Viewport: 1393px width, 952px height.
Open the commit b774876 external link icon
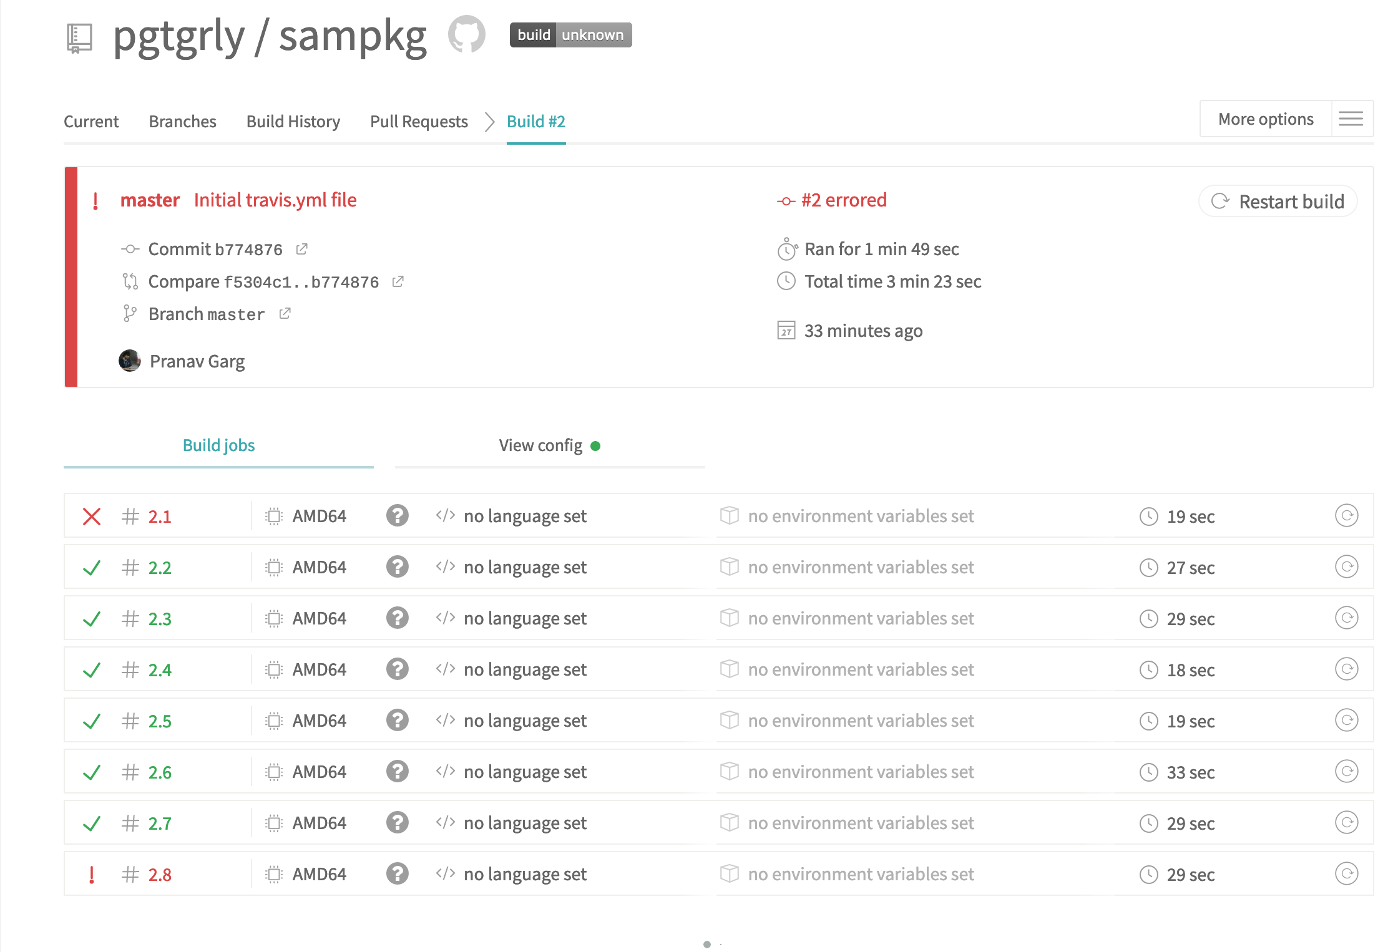click(x=301, y=250)
